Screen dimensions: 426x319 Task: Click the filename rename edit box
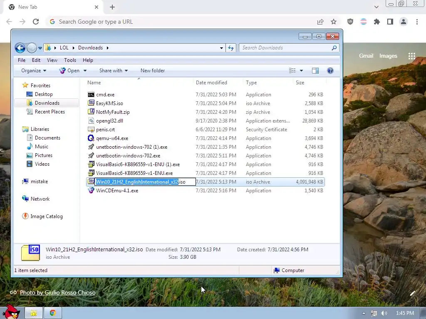145,182
